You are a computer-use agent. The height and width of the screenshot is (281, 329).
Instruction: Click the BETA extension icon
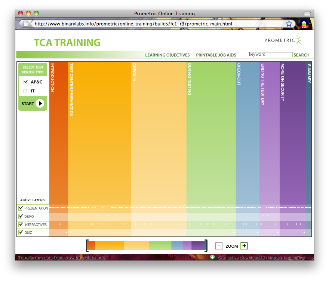point(304,24)
